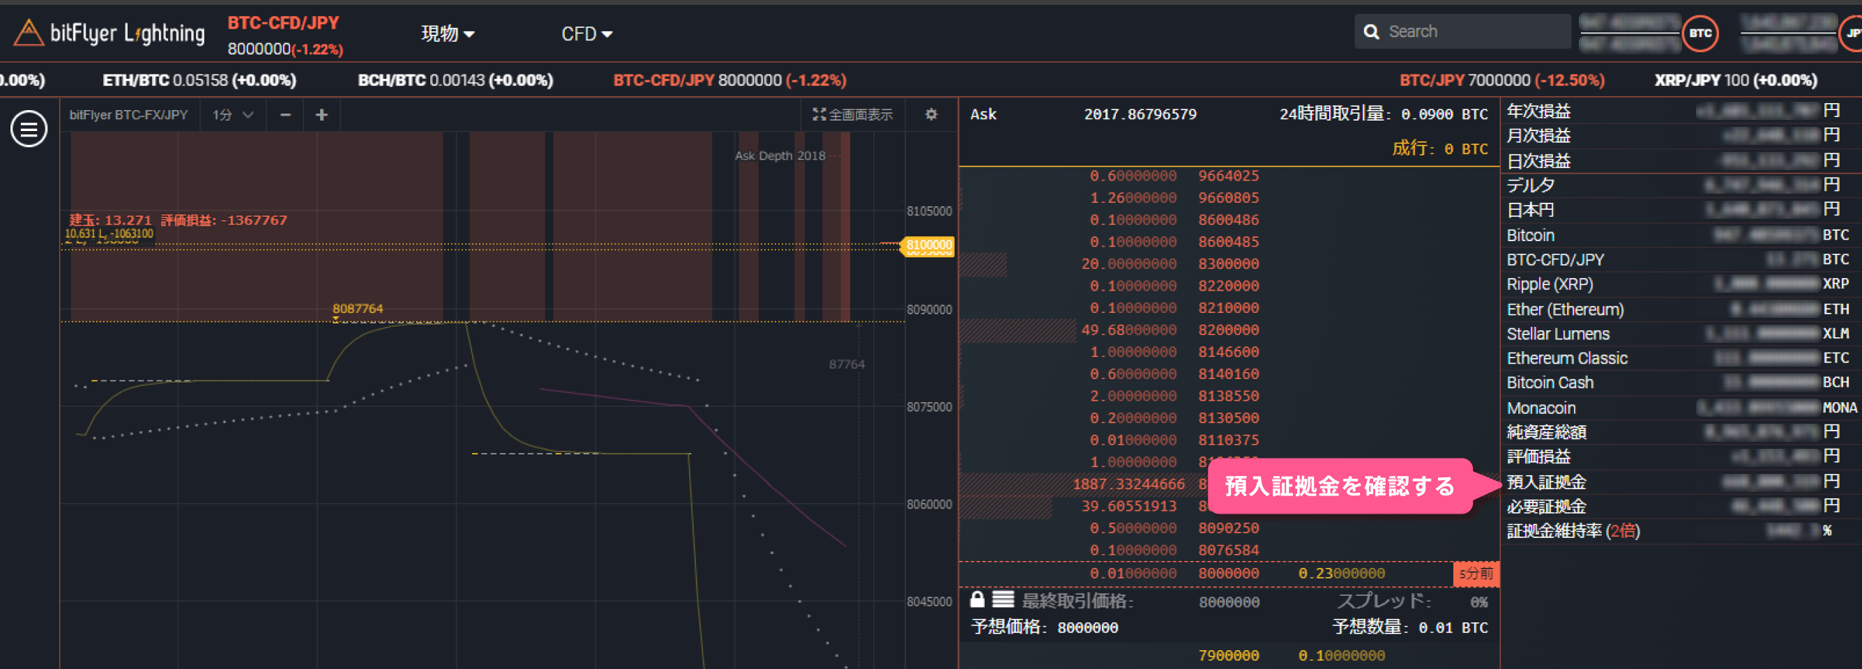This screenshot has height=669, width=1862.
Task: Click the order book grouping lines icon
Action: [x=1003, y=599]
